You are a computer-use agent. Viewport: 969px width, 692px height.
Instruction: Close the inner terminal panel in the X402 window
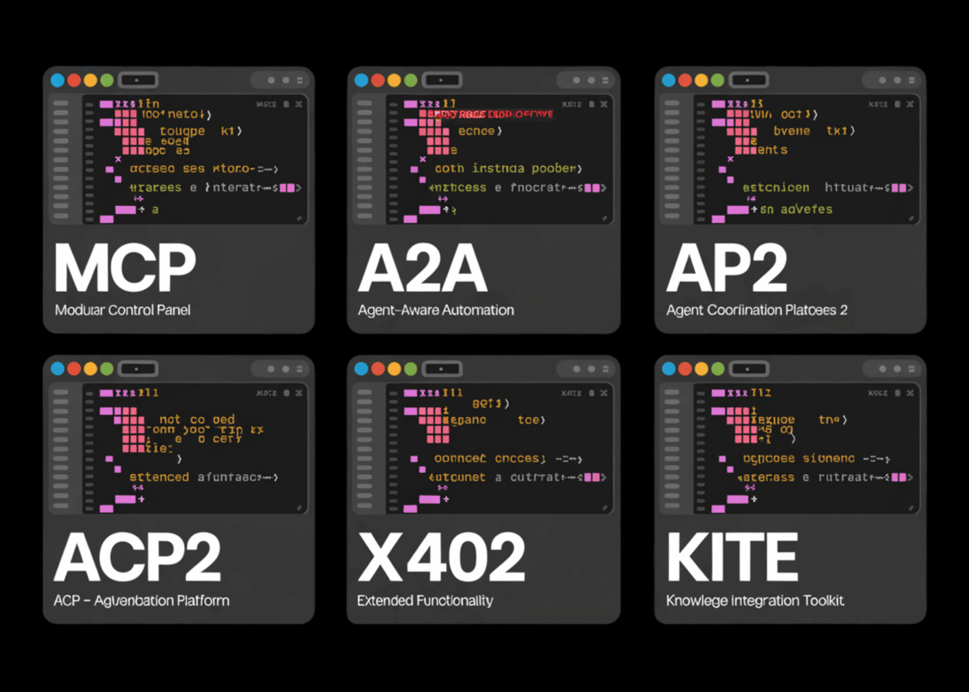pyautogui.click(x=603, y=393)
